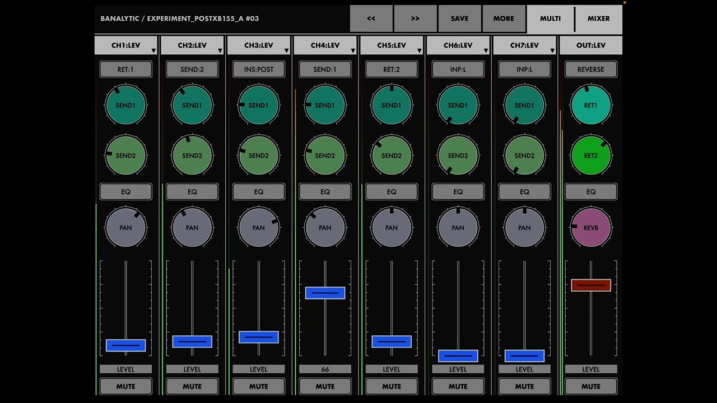
Task: Switch to the MIXER tab
Action: pyautogui.click(x=598, y=18)
